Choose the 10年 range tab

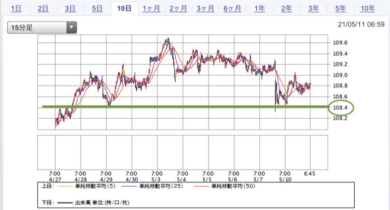click(368, 9)
